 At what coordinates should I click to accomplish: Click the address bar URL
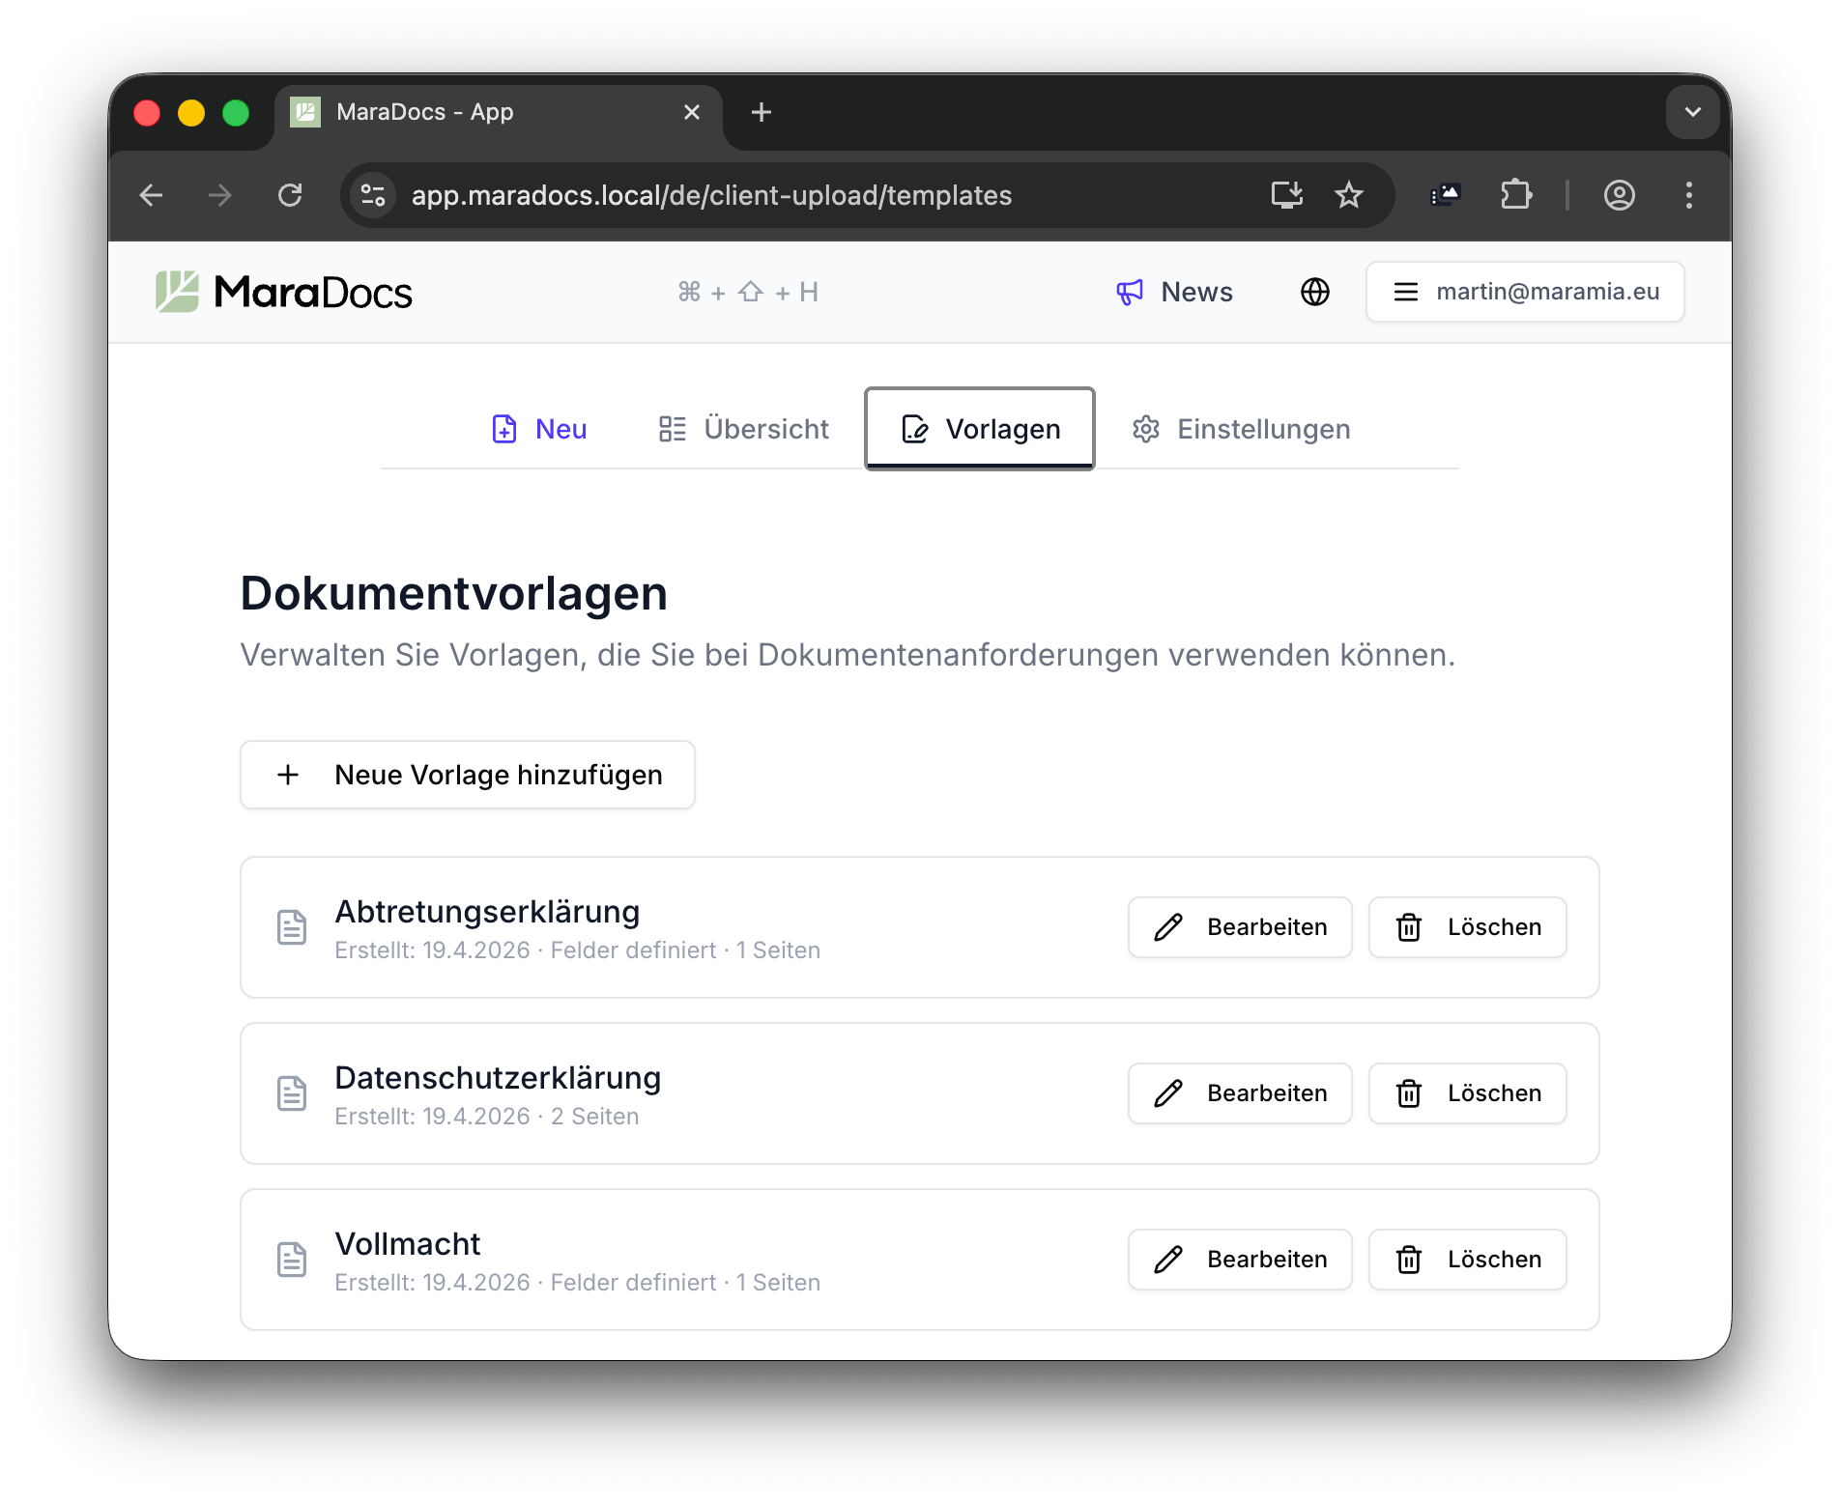coord(711,195)
